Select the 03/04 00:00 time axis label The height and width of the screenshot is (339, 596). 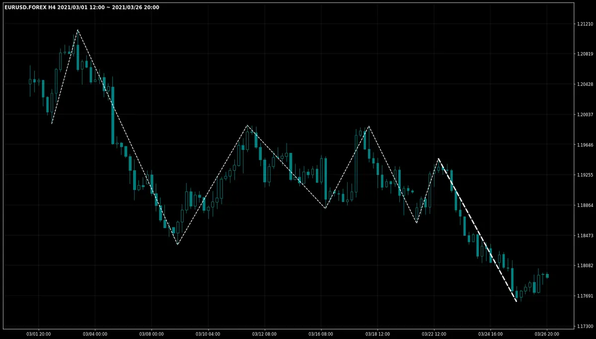95,334
